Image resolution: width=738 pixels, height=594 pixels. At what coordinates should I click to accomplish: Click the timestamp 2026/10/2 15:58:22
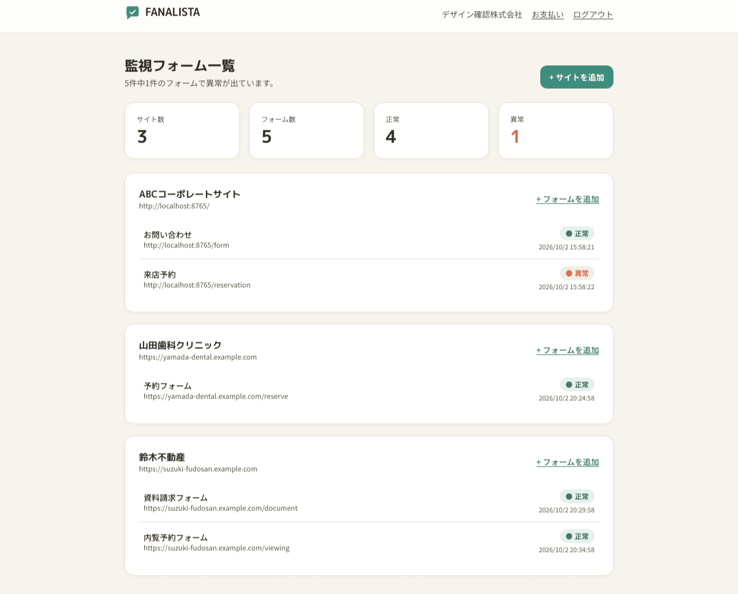567,287
